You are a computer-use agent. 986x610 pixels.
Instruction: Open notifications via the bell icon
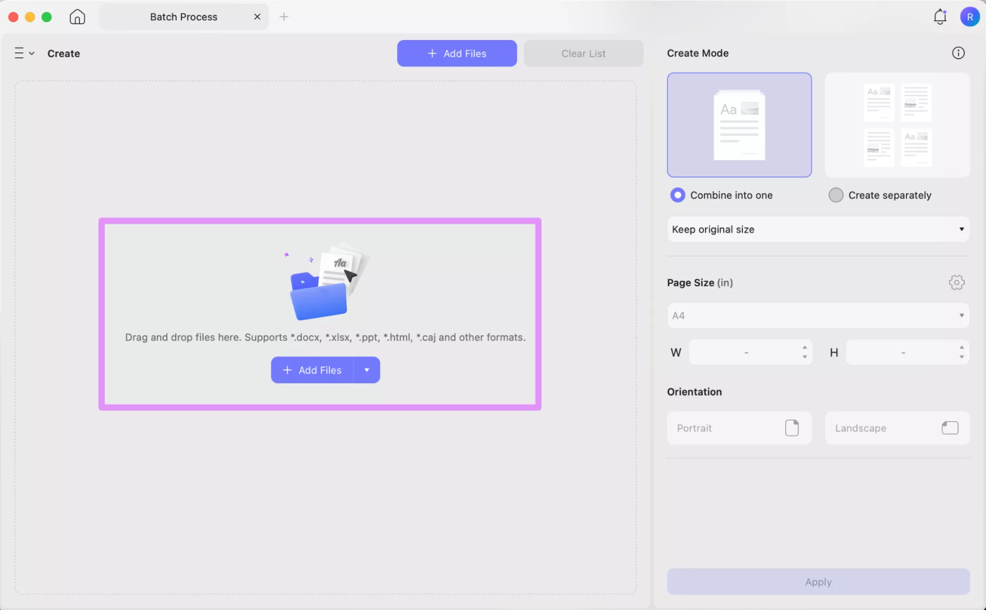(940, 16)
